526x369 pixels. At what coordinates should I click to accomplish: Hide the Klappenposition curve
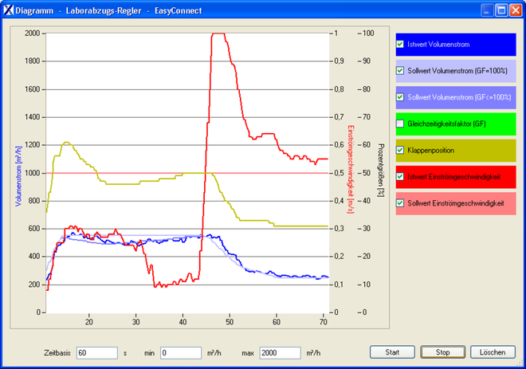point(401,150)
